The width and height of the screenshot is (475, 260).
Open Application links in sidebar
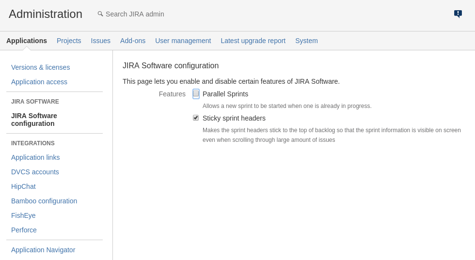[35, 157]
